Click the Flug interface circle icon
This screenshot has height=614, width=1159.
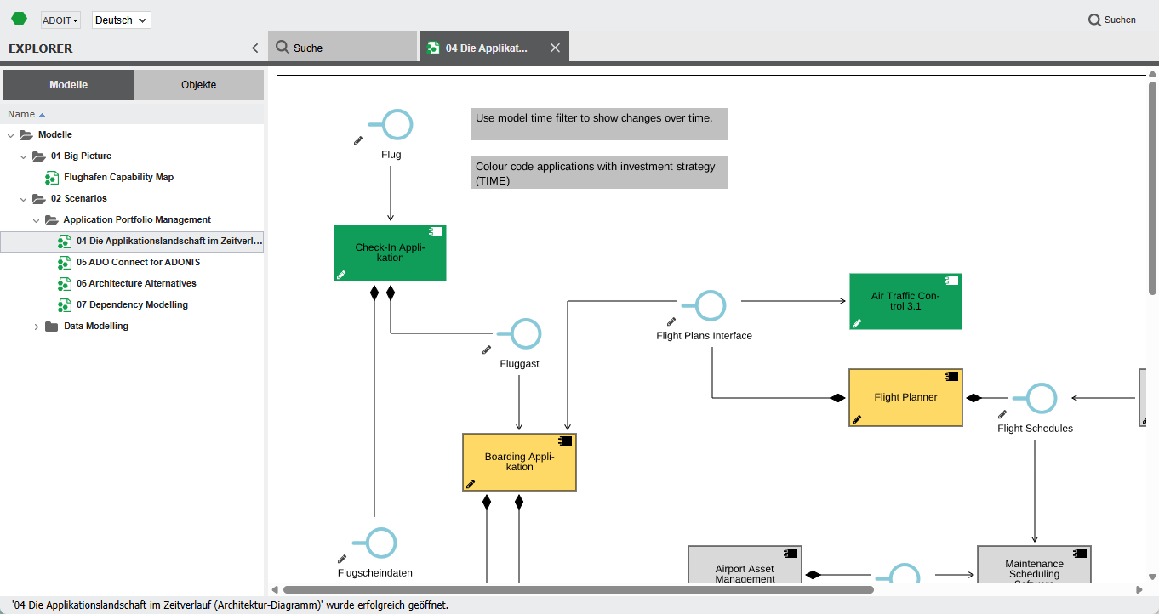(397, 125)
